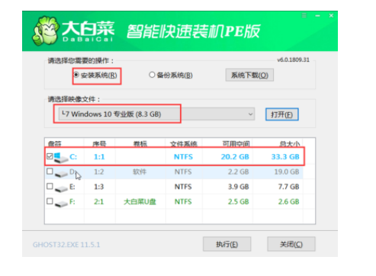Screen dimensions: 376x276
Task: Close the DaBaiCai window with X
Action: (331, 15)
